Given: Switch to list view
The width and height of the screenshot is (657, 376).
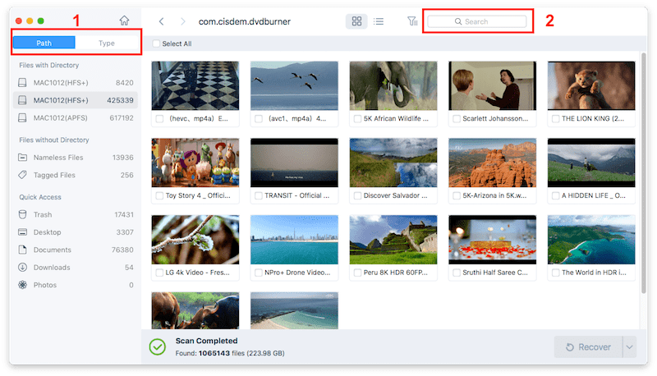Looking at the screenshot, I should 379,21.
